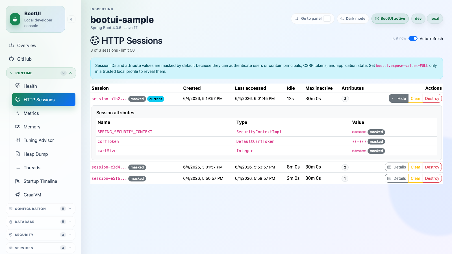Click the Threads list icon

coord(18,167)
